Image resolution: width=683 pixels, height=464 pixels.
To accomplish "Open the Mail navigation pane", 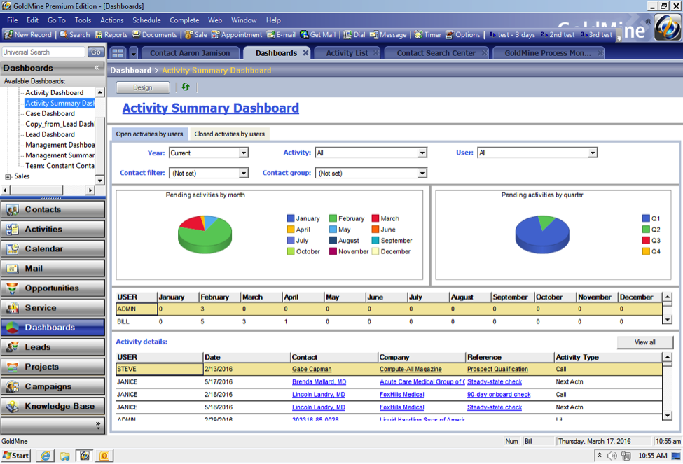I will click(x=53, y=268).
